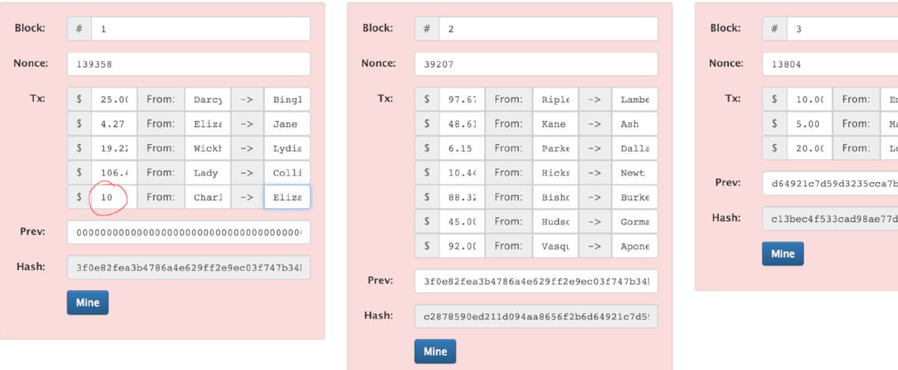Edit the 106.4 amount in Block 1
Image resolution: width=898 pixels, height=370 pixels.
tap(114, 173)
